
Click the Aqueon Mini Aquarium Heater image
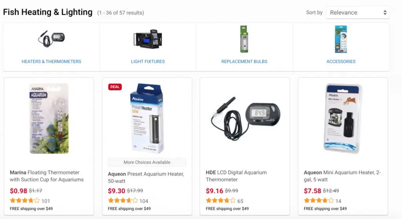[343, 118]
